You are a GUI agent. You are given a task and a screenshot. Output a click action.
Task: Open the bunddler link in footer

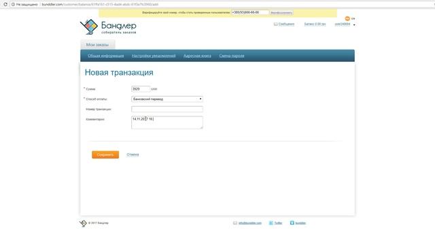pyautogui.click(x=300, y=223)
